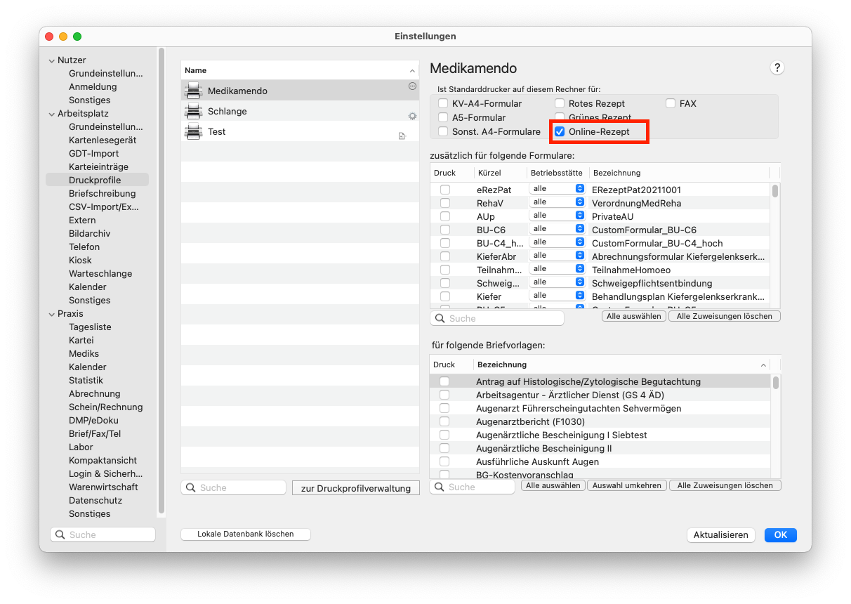Click Auswahl umkehren for Briefvorlagen
851x604 pixels.
[x=627, y=485]
